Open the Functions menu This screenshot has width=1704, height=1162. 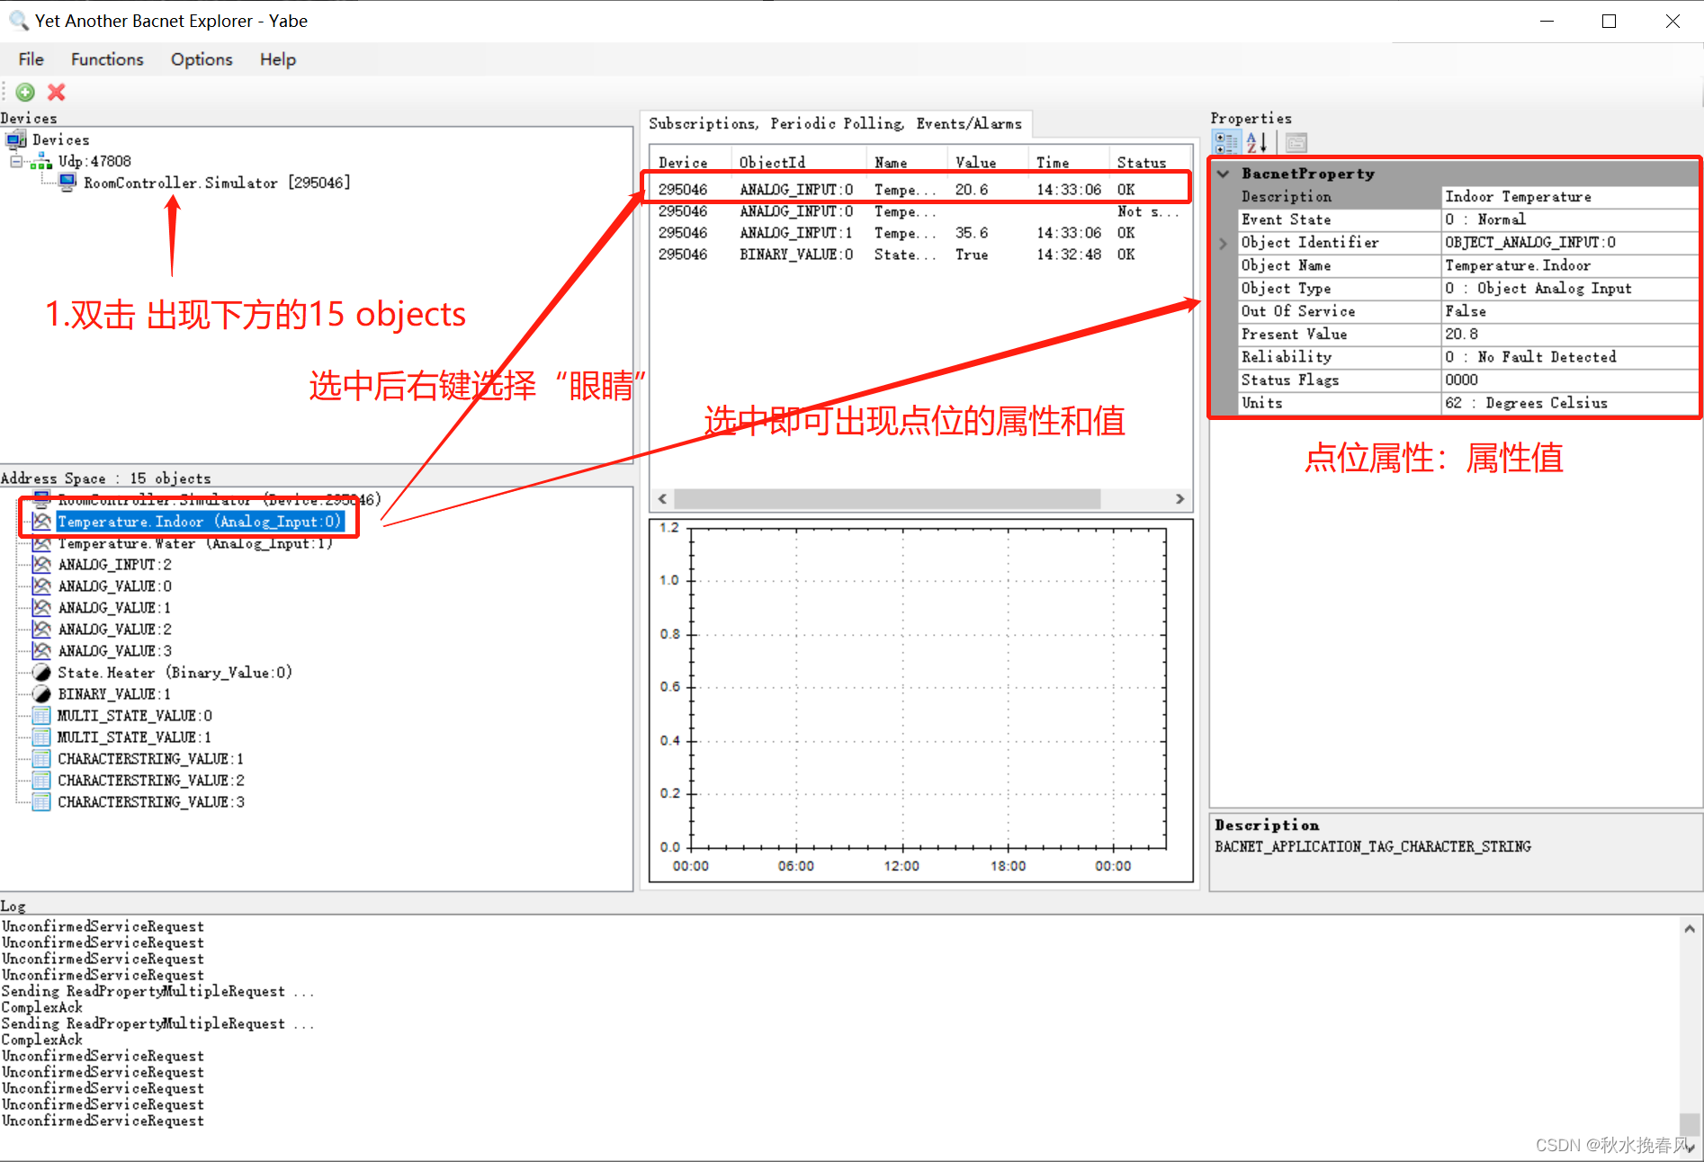(x=107, y=59)
